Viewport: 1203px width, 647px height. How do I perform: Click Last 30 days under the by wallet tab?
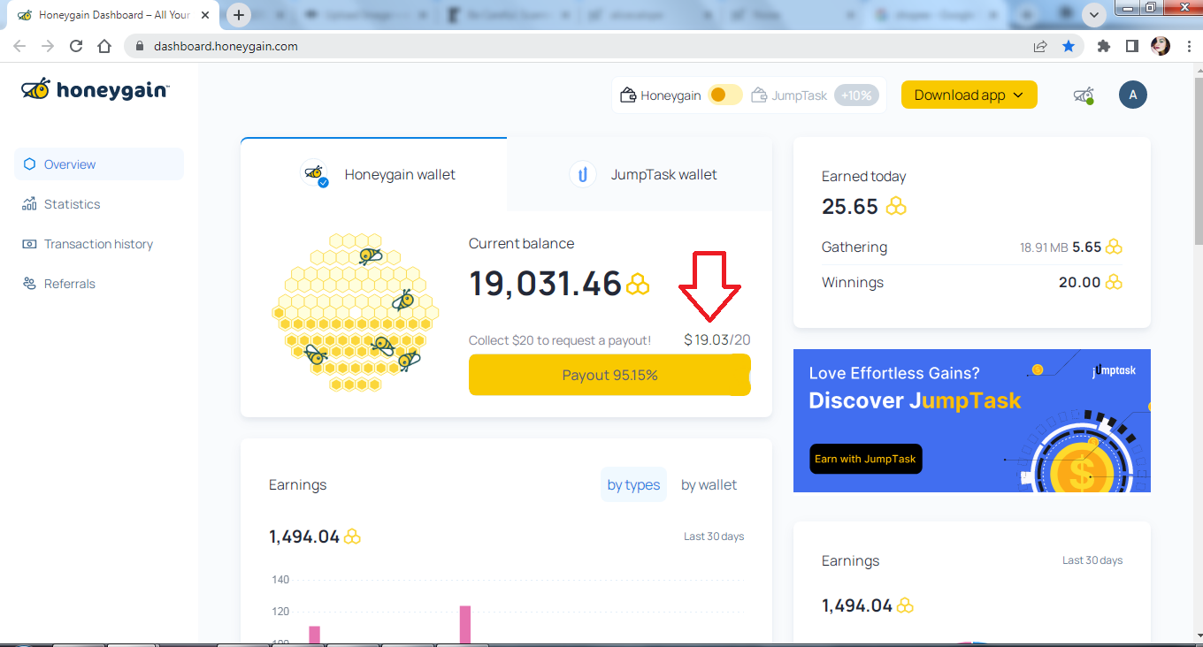pos(714,537)
